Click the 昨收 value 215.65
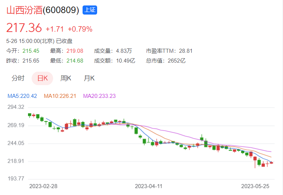The width and height of the screenshot is (283, 195). coord(31,61)
